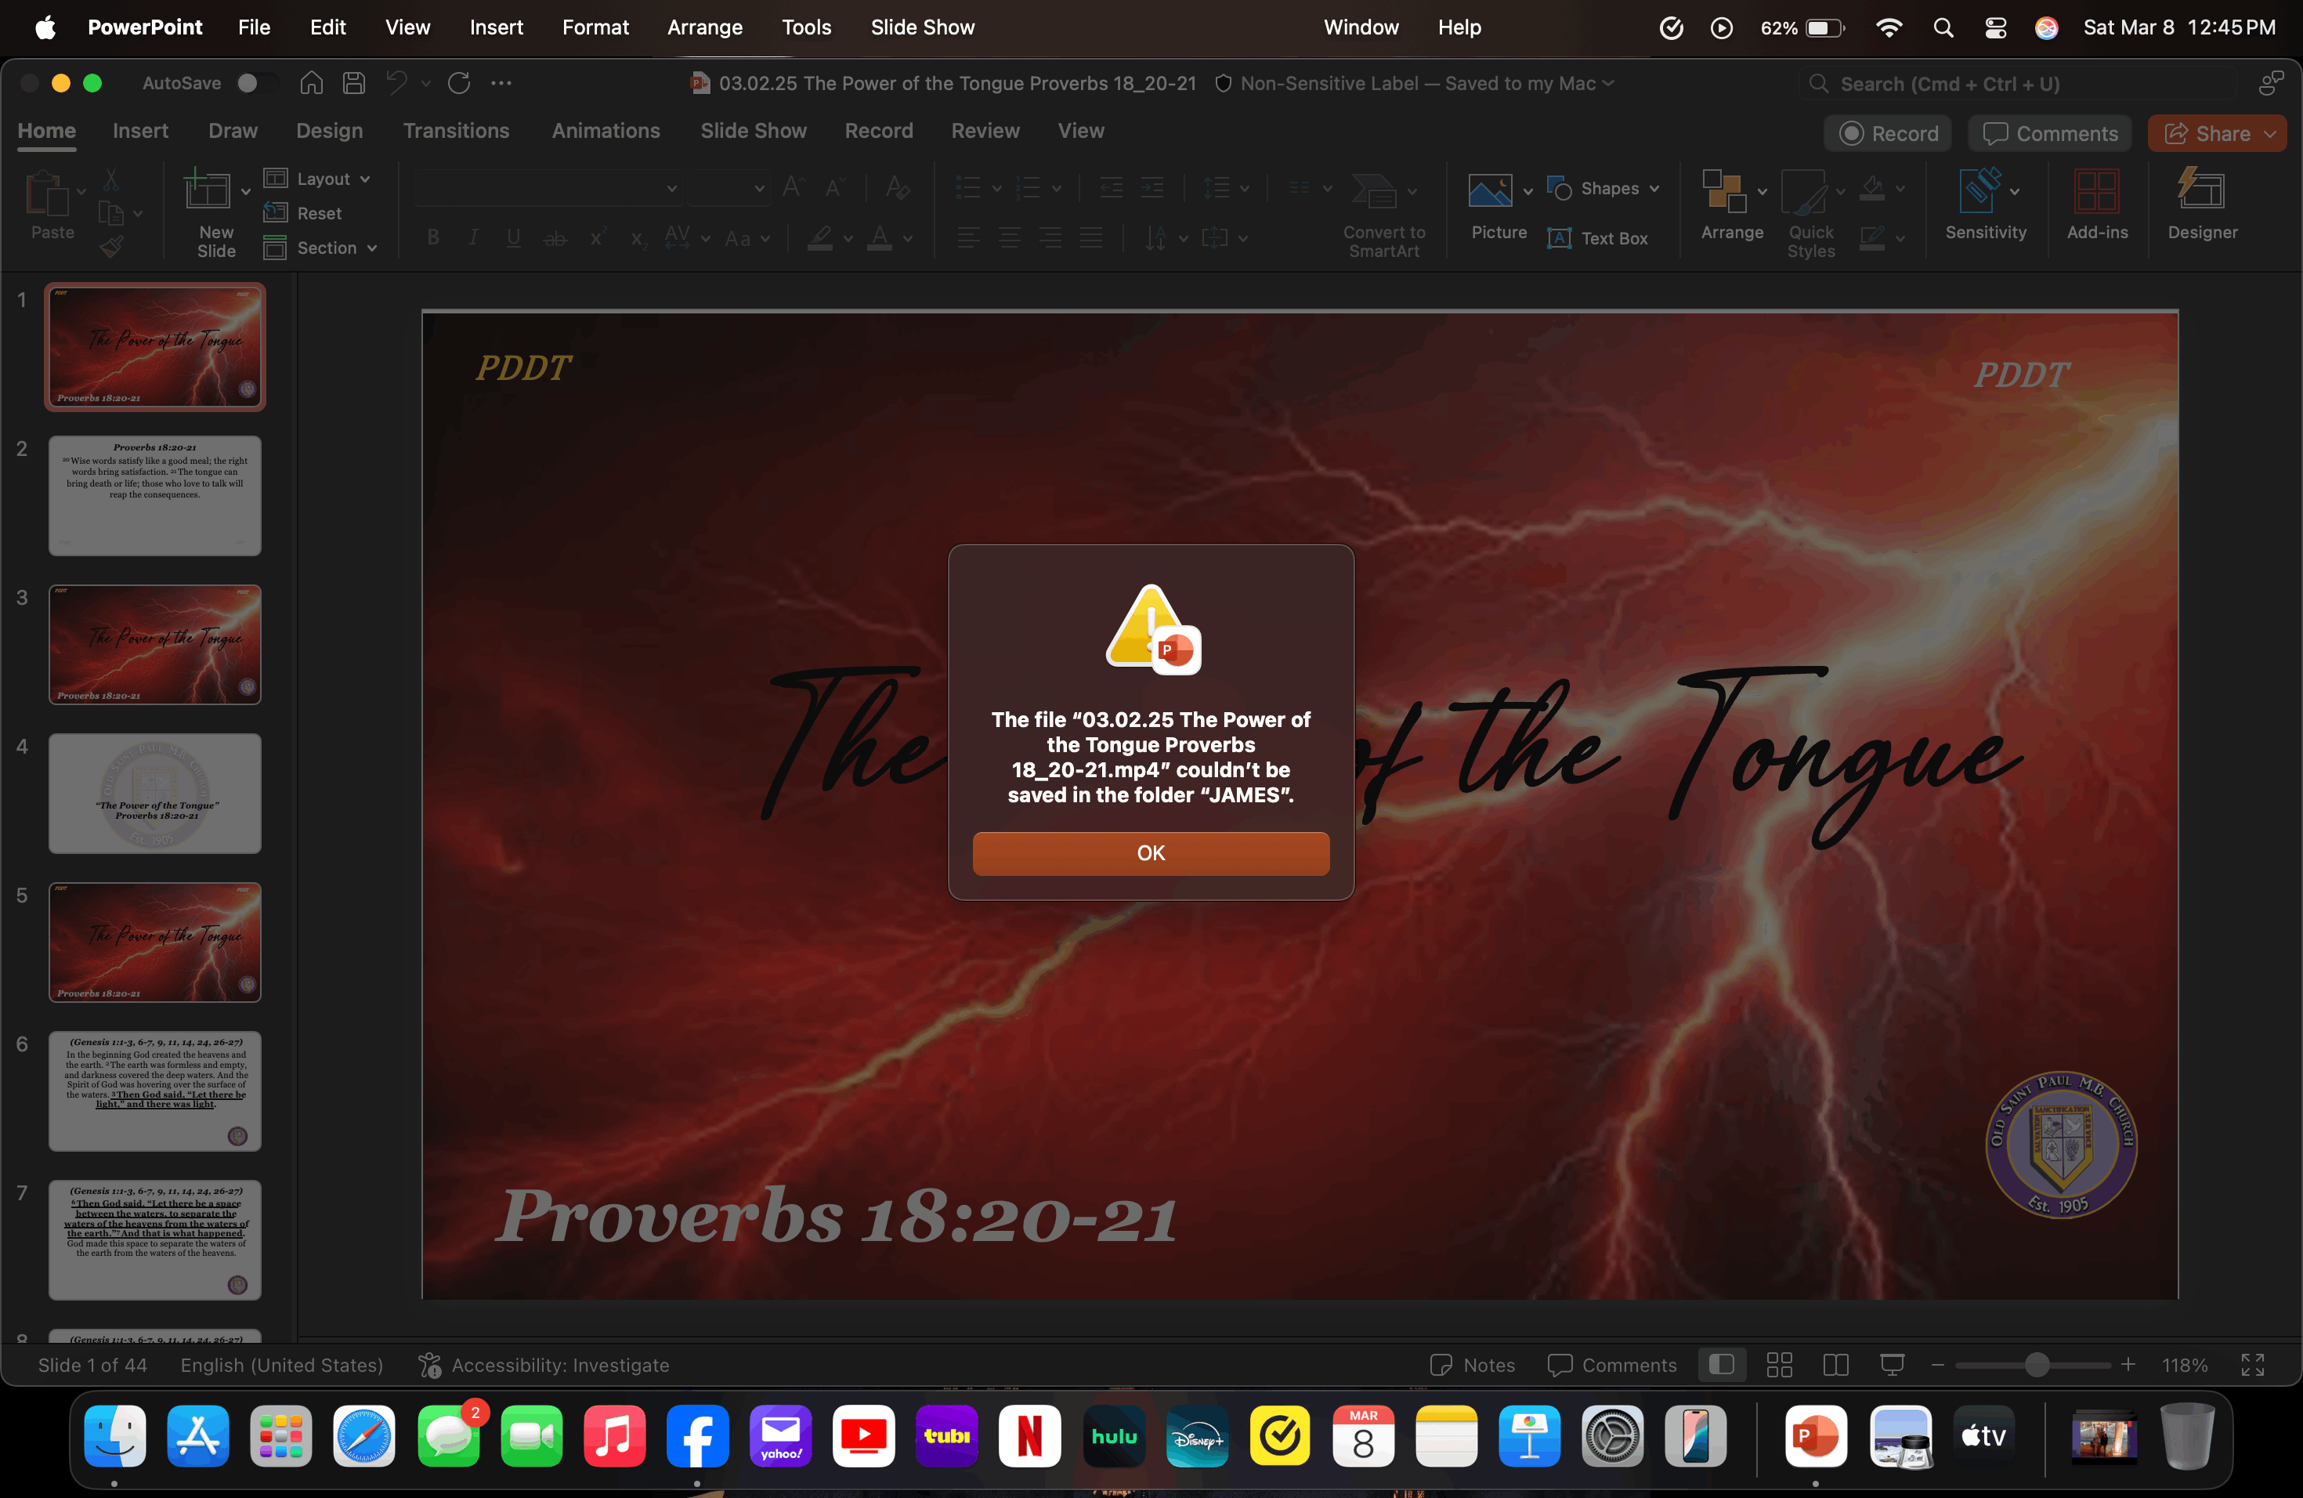Open the Arrange menu in menu bar

[704, 27]
